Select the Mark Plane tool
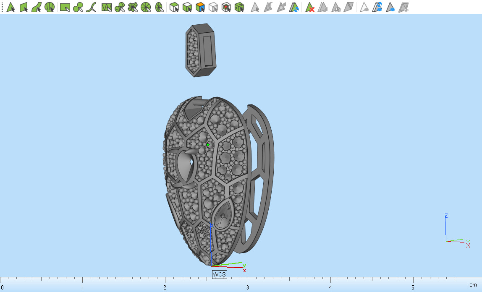 coord(24,7)
